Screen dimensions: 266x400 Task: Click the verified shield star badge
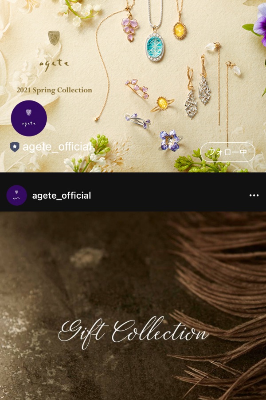15,147
